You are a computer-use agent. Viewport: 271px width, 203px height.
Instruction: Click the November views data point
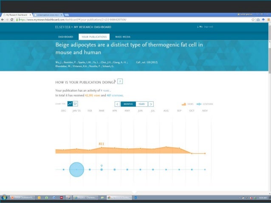[205, 153]
